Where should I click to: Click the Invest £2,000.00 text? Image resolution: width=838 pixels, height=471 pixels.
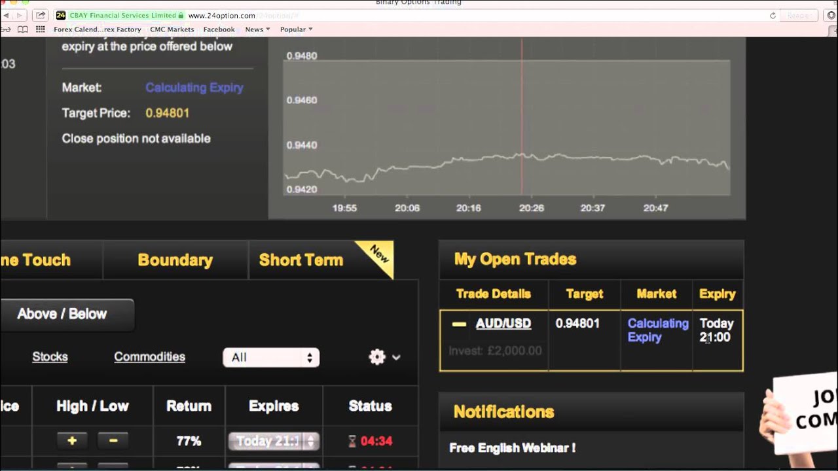tap(495, 351)
